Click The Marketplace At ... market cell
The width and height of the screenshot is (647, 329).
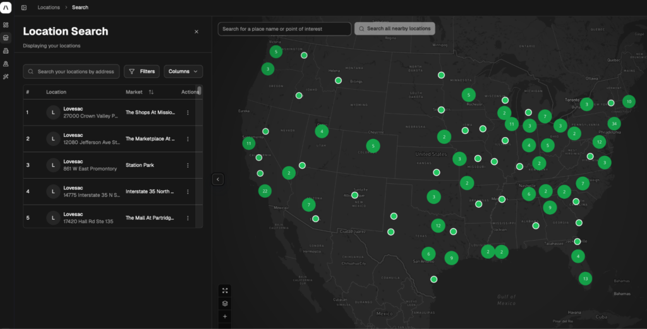[150, 139]
